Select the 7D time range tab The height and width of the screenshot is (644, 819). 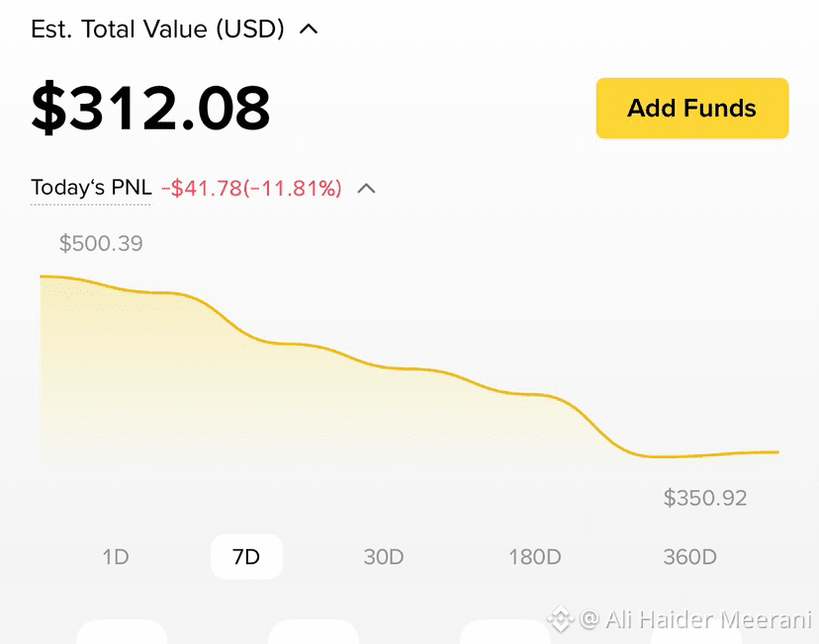(x=246, y=557)
